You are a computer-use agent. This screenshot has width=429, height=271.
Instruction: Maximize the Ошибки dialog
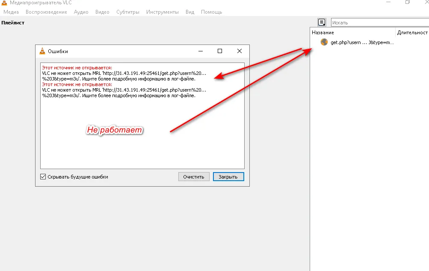click(x=220, y=51)
